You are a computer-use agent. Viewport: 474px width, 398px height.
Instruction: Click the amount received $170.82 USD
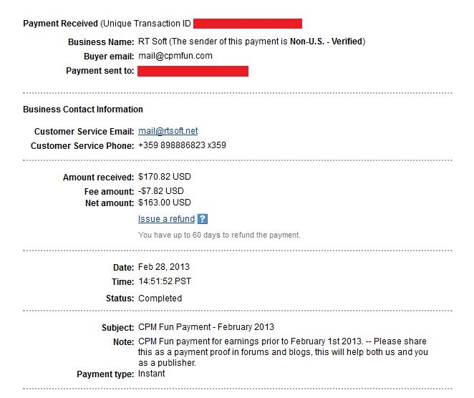tap(165, 177)
